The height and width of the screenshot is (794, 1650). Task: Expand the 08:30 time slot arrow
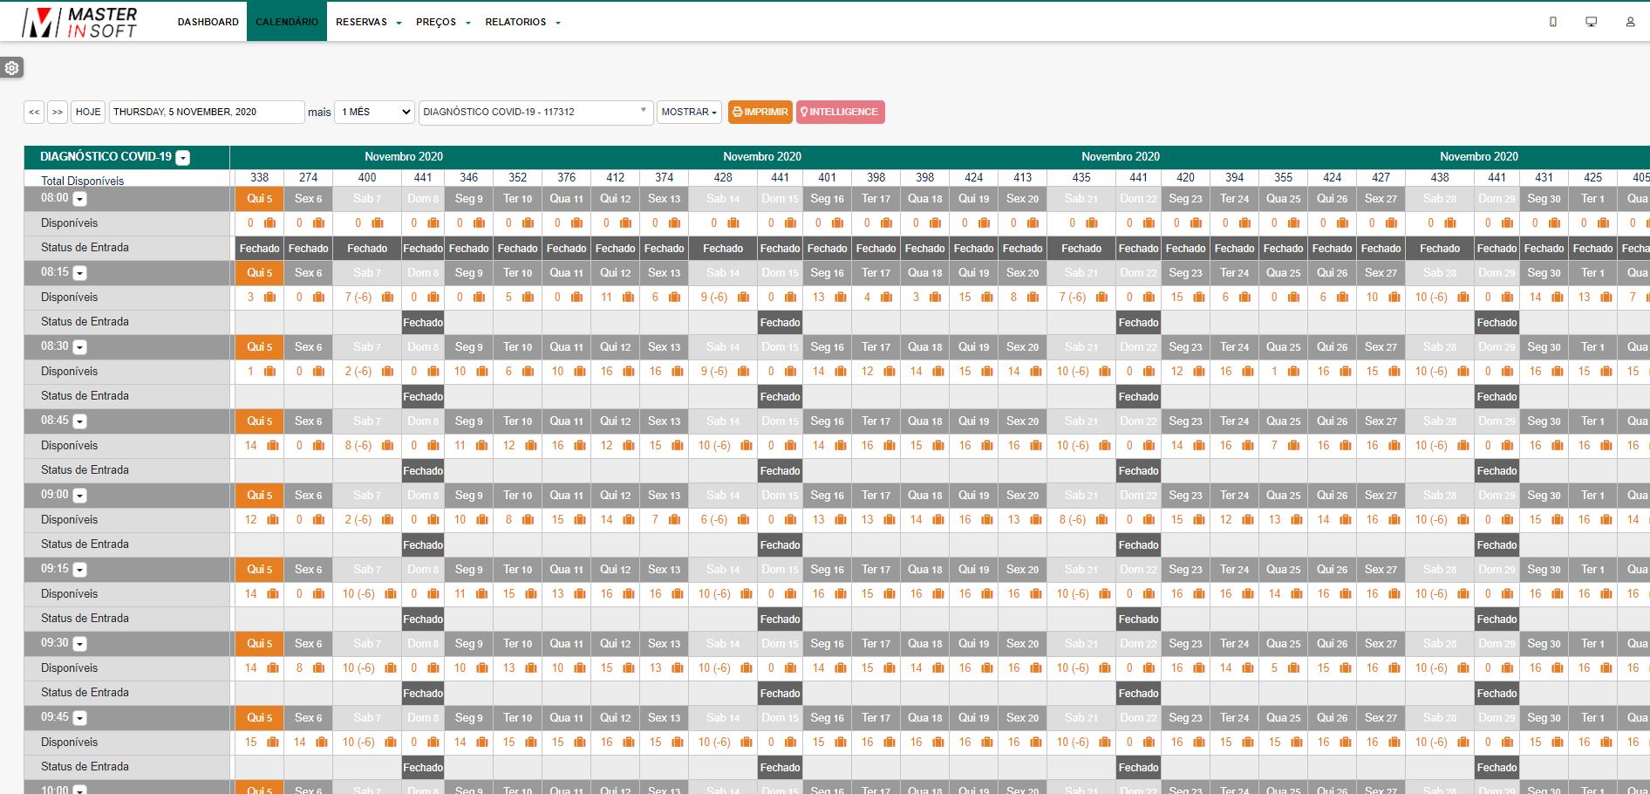coord(79,347)
